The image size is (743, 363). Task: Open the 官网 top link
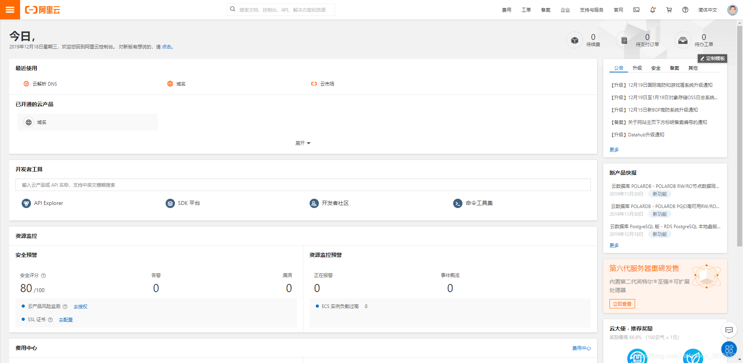(x=618, y=10)
